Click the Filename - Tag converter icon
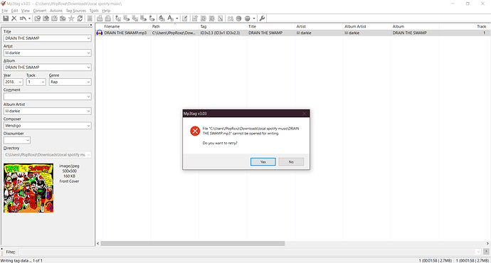Image resolution: width=491 pixels, height=263 pixels. [x=127, y=18]
